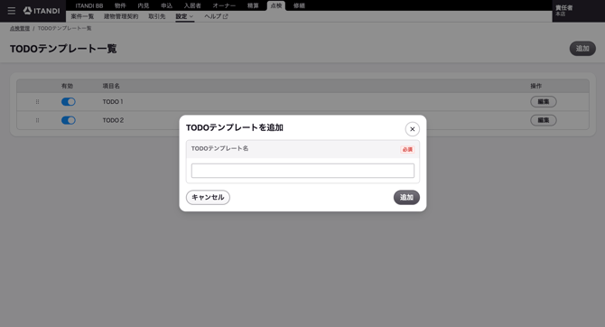The image size is (605, 327).
Task: Click 編集 button for TODO 1
Action: 544,102
